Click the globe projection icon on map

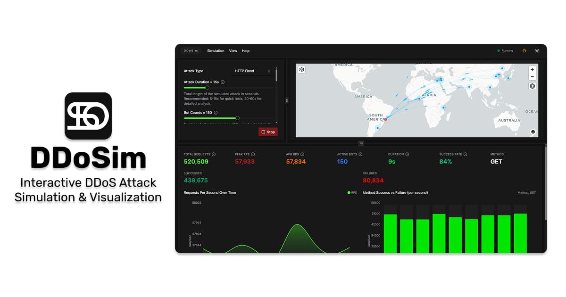(533, 86)
